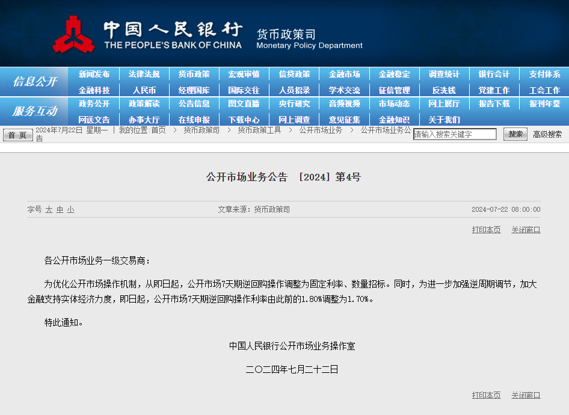This screenshot has width=569, height=415.
Task: Select the 小 font size option
Action: coord(71,209)
